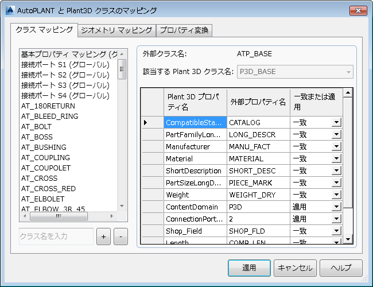Open match dropdown in PartSizeLongD... row

coord(336,183)
